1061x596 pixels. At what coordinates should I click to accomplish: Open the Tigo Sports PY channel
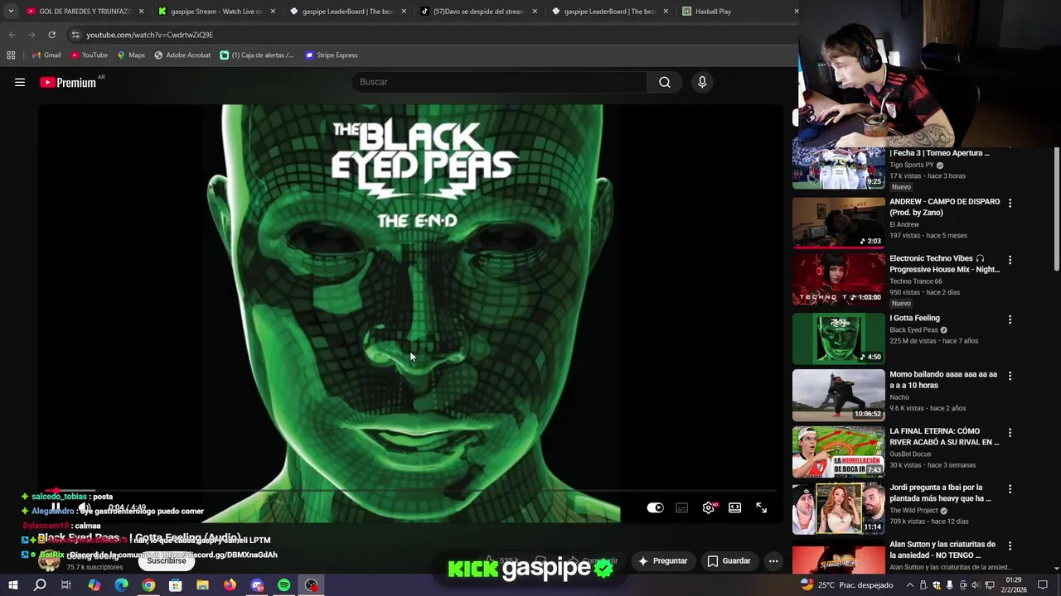point(911,165)
